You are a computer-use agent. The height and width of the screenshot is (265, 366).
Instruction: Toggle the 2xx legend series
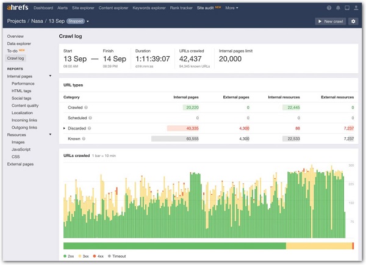pyautogui.click(x=70, y=256)
